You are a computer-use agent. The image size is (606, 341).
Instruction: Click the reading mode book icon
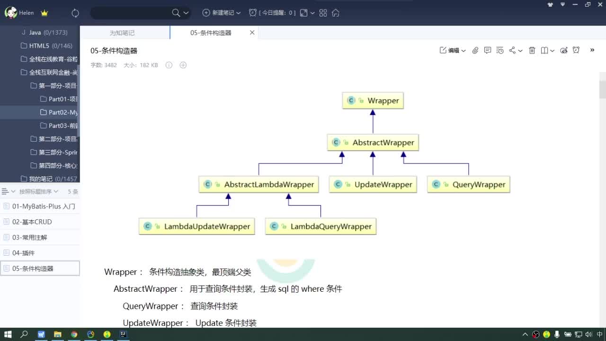(x=544, y=50)
